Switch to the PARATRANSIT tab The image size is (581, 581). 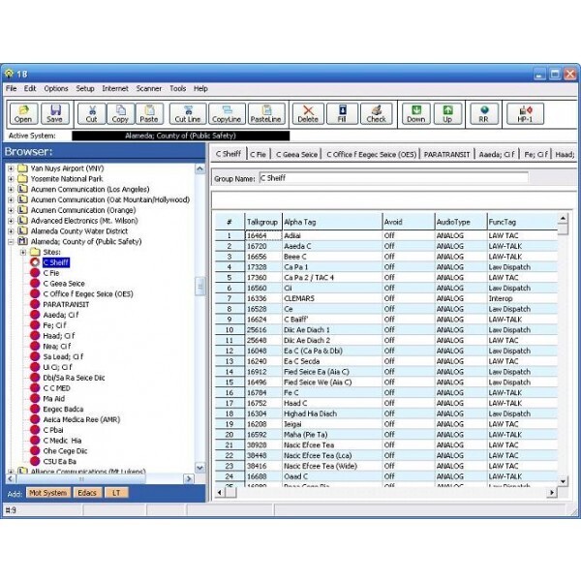point(446,154)
